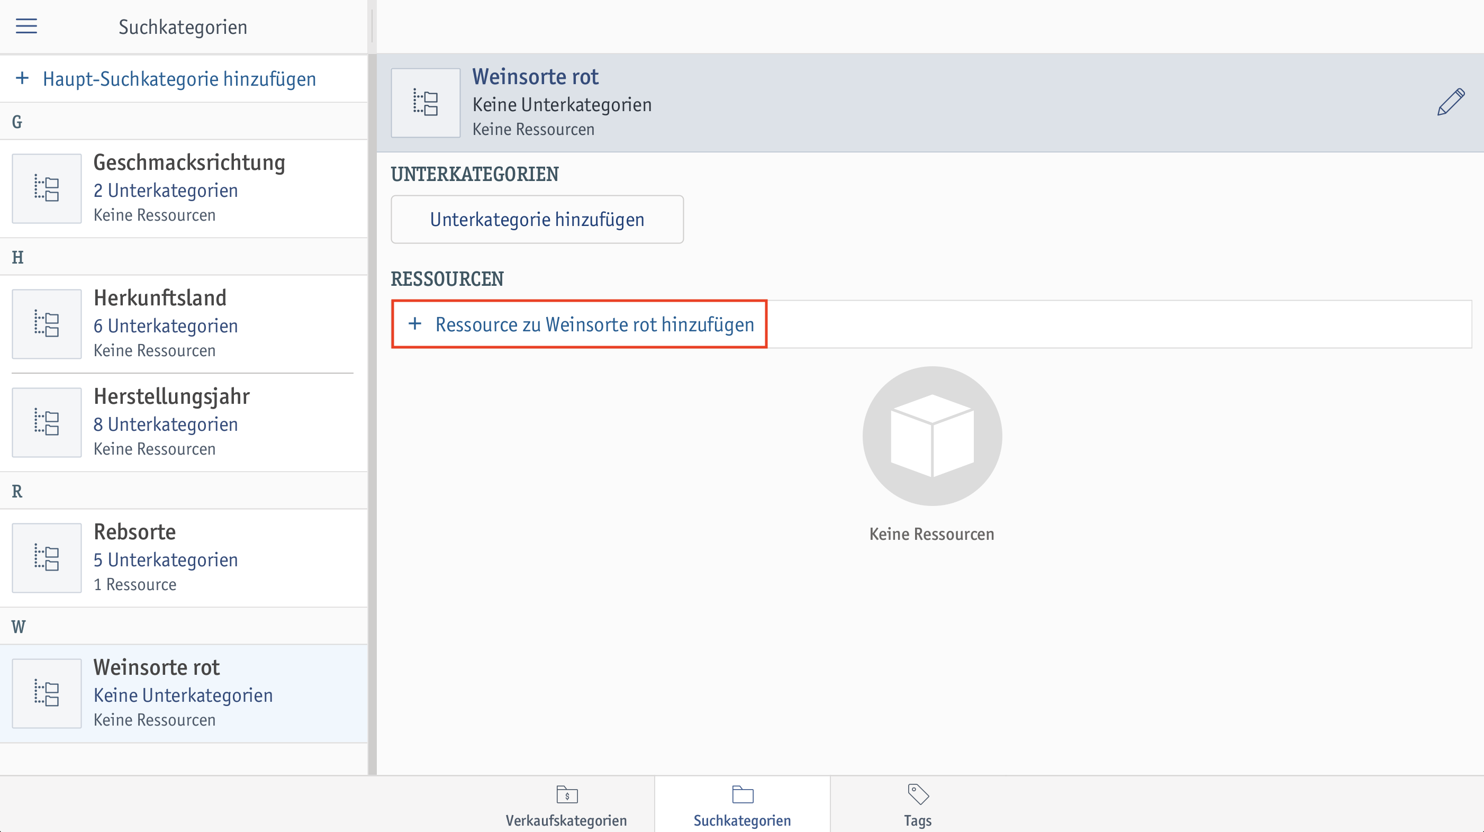Edit Weinsorte rot with the pencil icon
The height and width of the screenshot is (832, 1484).
pyautogui.click(x=1451, y=102)
